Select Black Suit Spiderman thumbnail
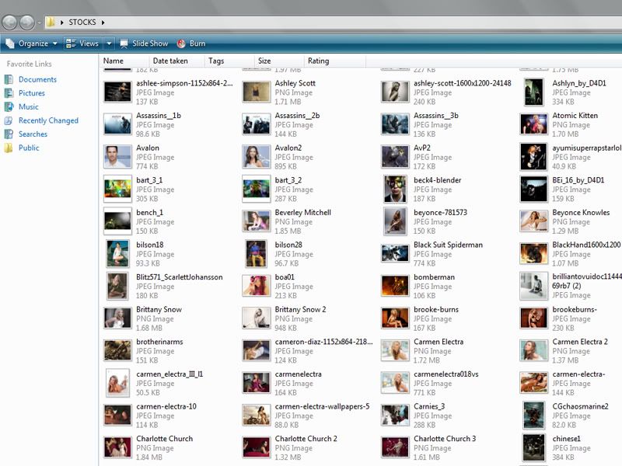 click(395, 254)
